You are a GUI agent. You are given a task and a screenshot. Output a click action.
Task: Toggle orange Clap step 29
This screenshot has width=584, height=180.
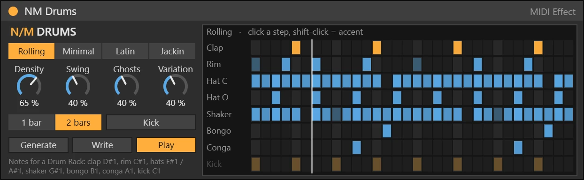(538, 48)
